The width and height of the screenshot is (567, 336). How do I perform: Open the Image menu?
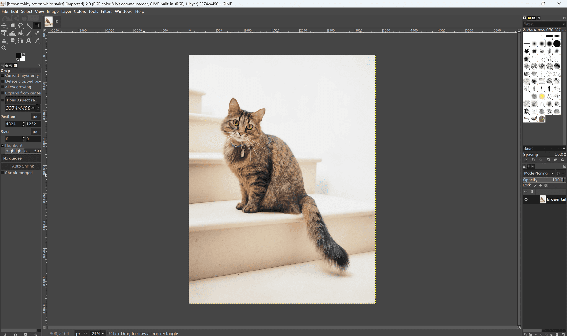point(53,12)
